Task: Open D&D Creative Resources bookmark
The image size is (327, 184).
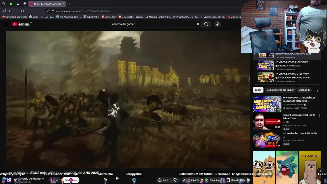Action: [131, 17]
